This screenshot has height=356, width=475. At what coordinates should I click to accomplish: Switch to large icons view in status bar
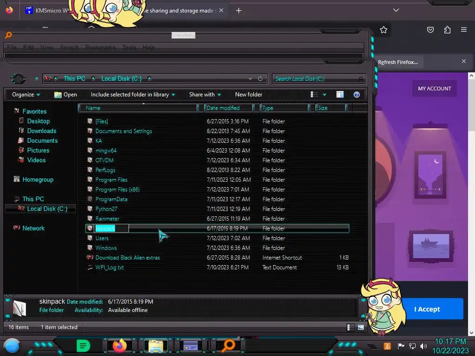(361, 327)
